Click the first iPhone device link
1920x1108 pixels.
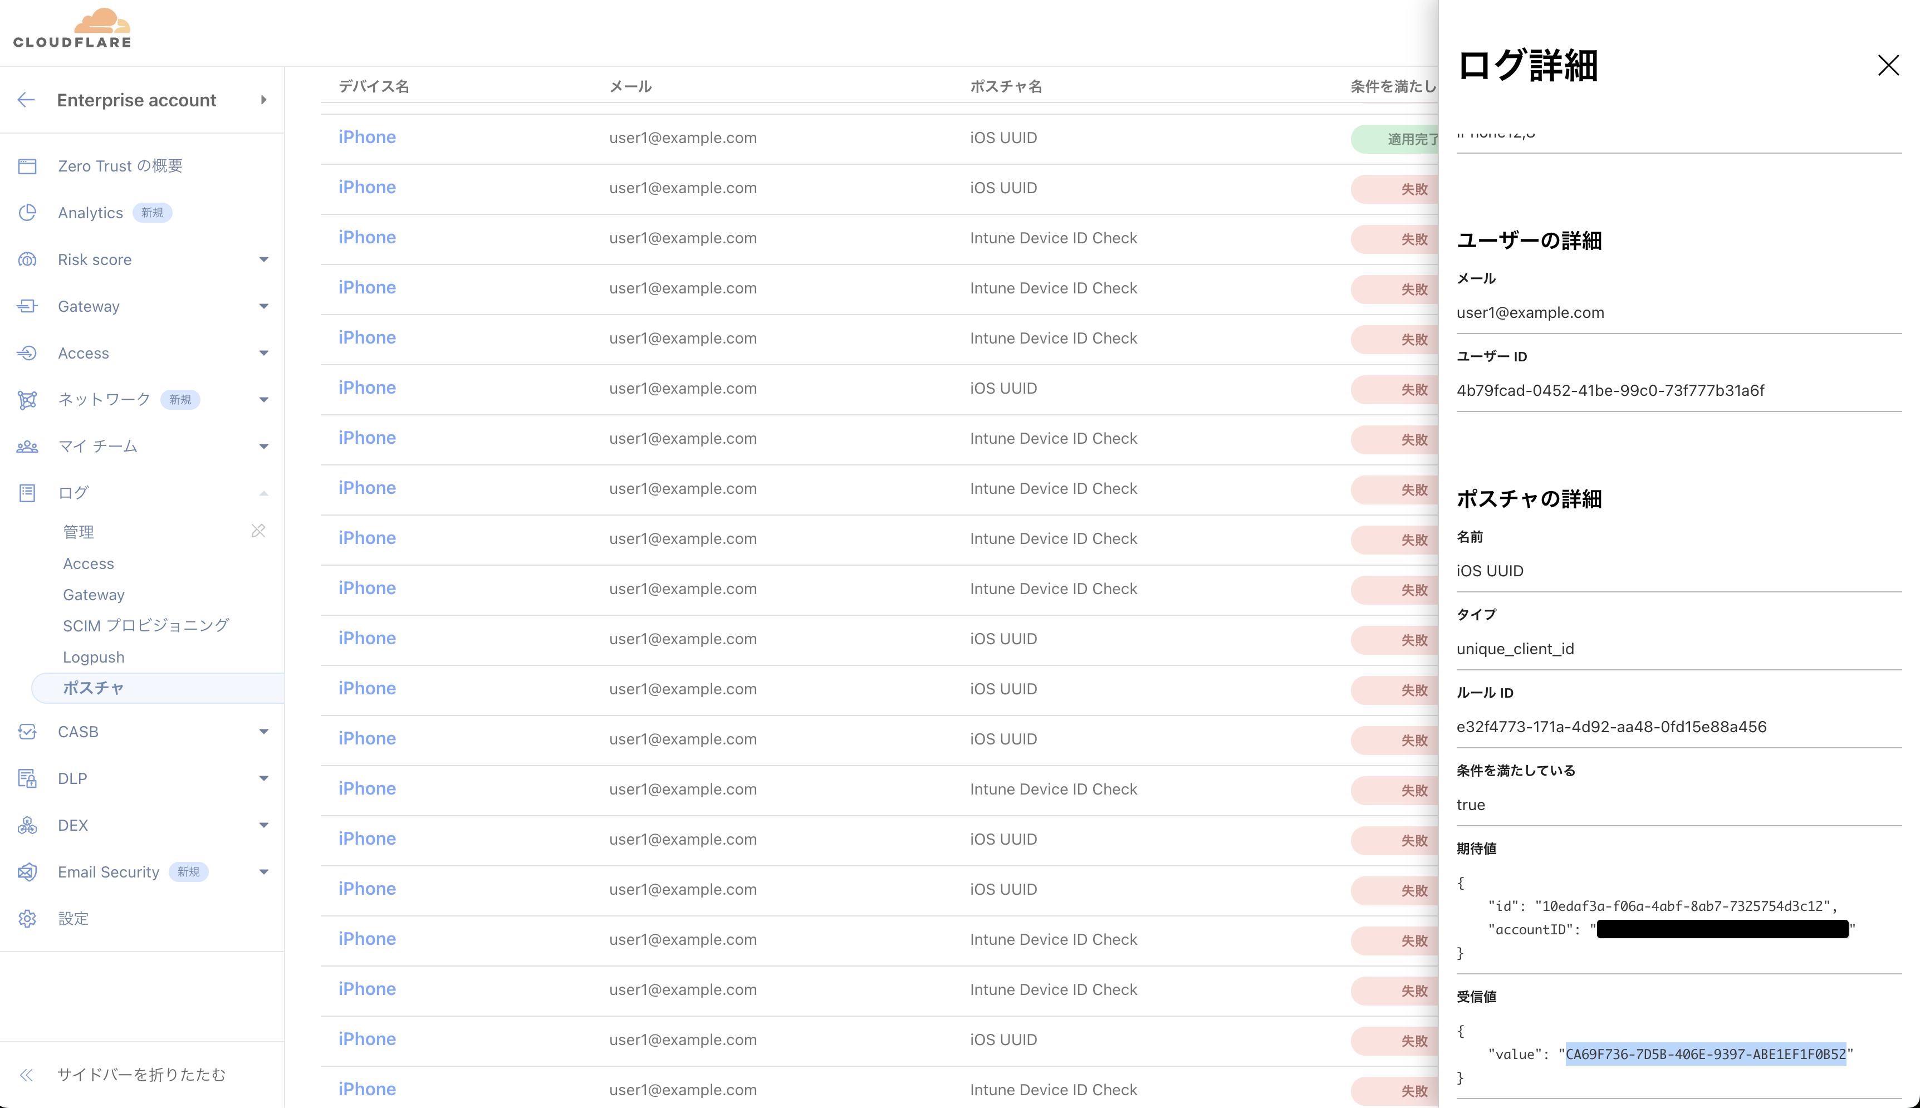click(x=367, y=137)
